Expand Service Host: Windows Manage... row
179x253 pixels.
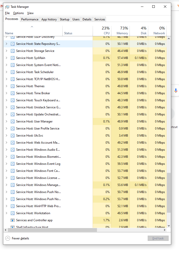(x=7, y=185)
